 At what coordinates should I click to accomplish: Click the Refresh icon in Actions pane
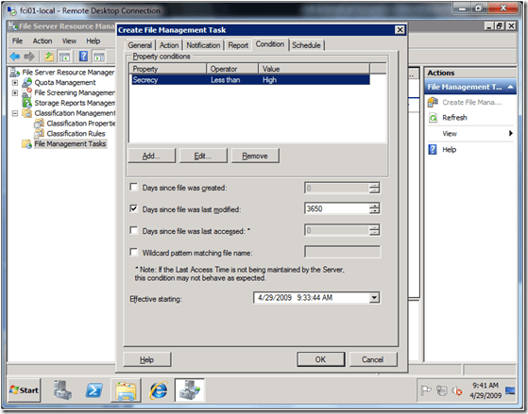pos(433,118)
